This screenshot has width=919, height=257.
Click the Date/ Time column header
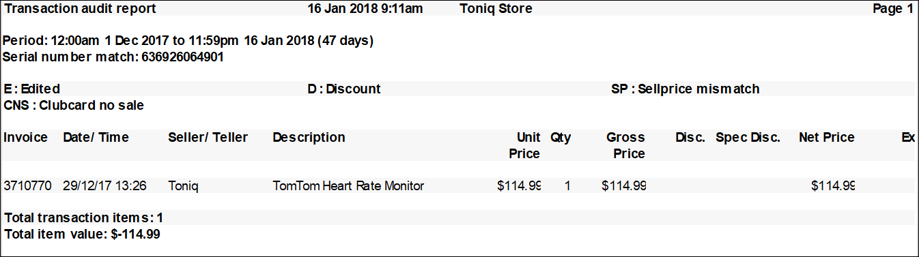click(96, 138)
